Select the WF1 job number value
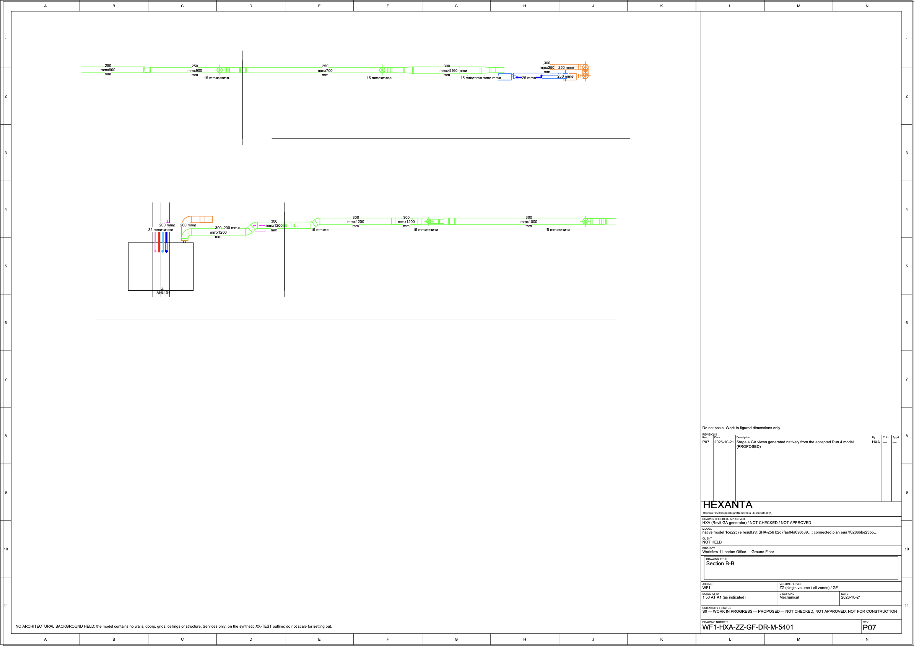Image resolution: width=914 pixels, height=646 pixels. (706, 588)
